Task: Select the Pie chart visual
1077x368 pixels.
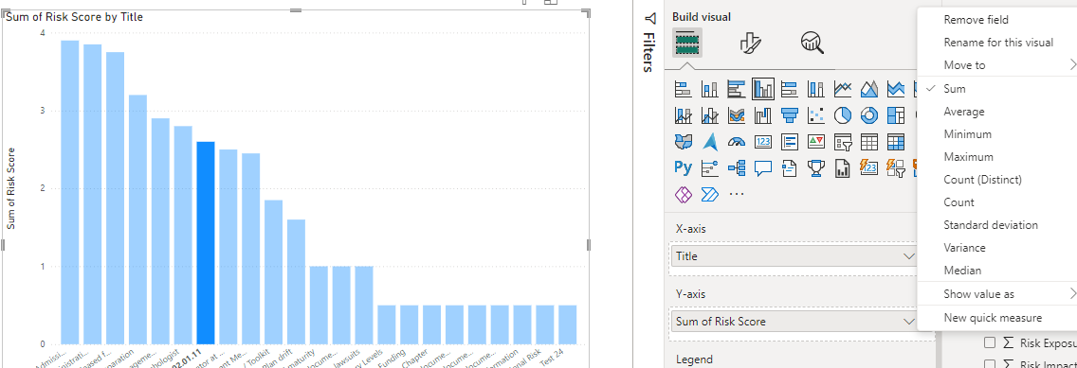Action: click(843, 115)
